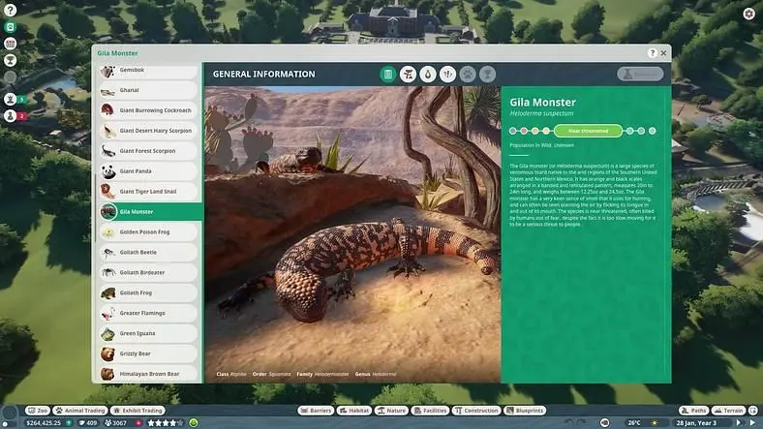Click the sun weather icon
The width and height of the screenshot is (763, 429).
(654, 422)
